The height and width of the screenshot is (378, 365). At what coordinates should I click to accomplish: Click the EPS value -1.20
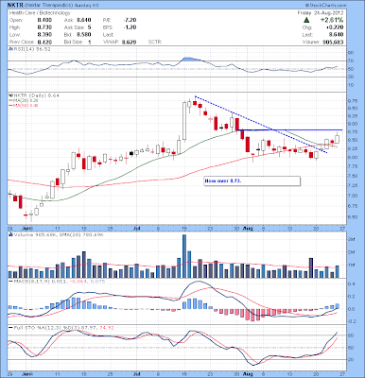130,27
